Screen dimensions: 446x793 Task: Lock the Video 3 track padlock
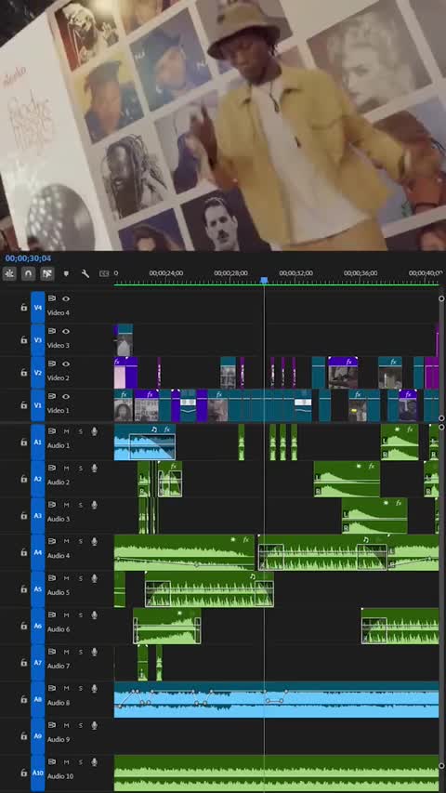(x=23, y=340)
